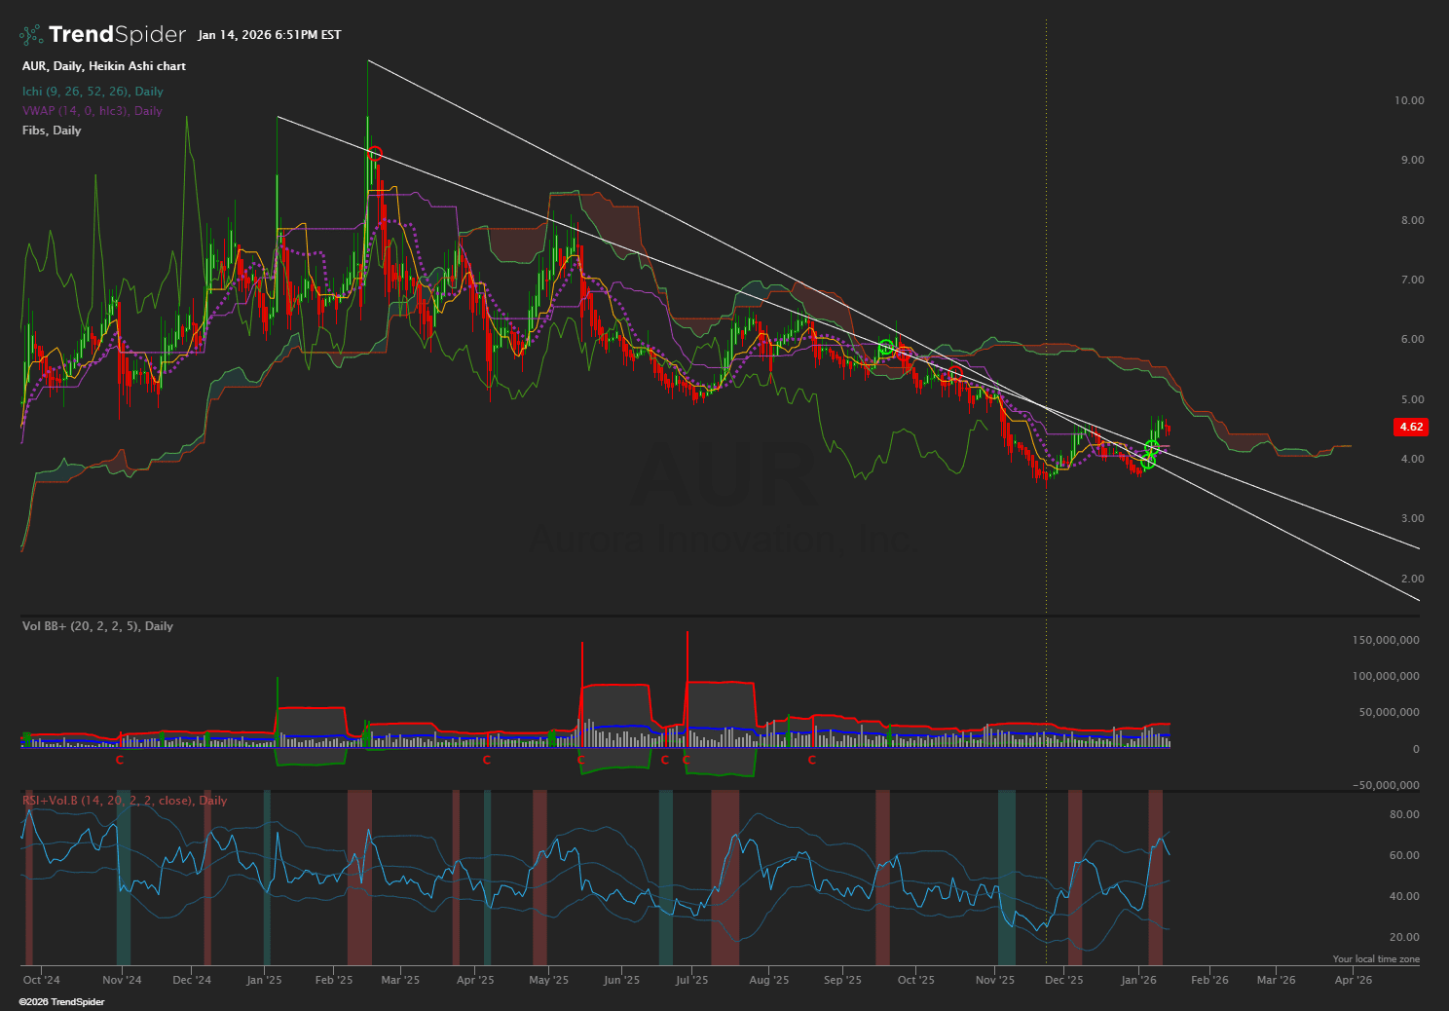Click the ©2026 TrendSpider copyright text
The height and width of the screenshot is (1011, 1449).
[x=61, y=1002]
